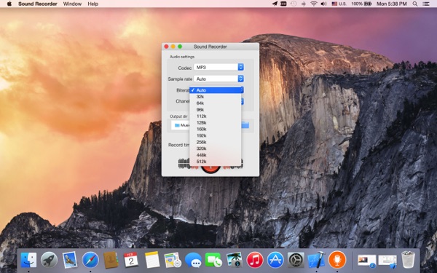Click the orange microphone recorder dock icon

click(337, 260)
